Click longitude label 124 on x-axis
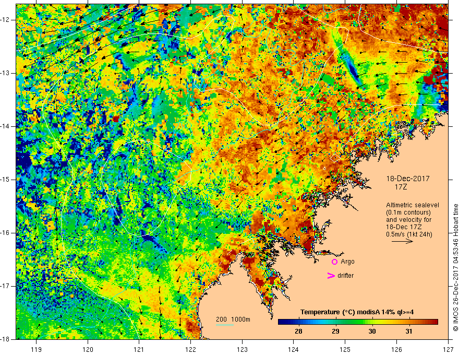Image resolution: width=459 pixels, height=355 pixels. click(294, 349)
